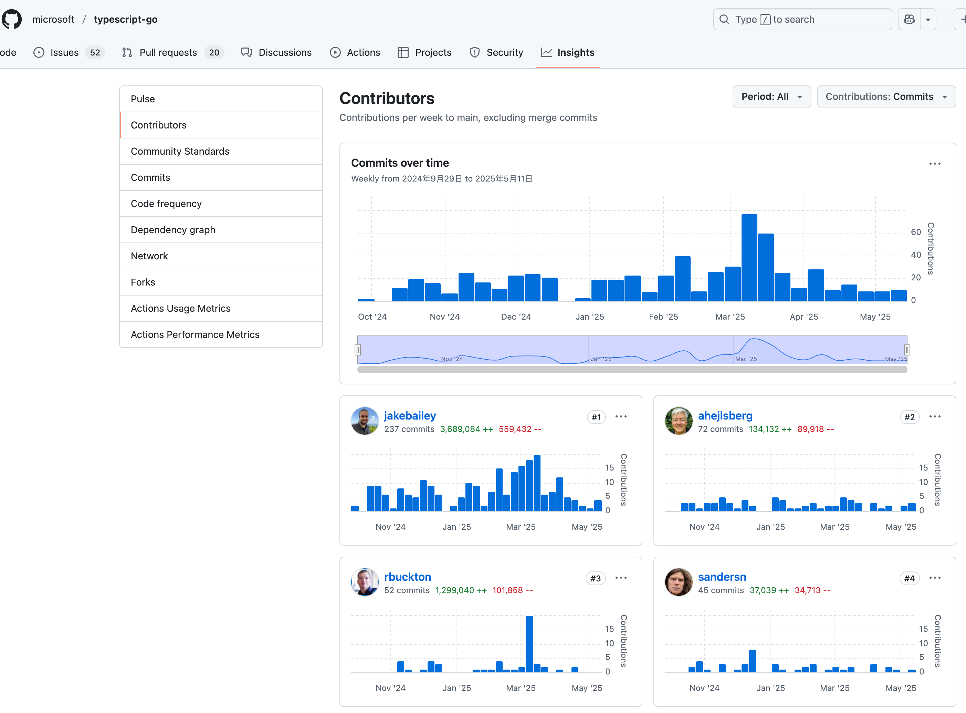Viewport: 966px width, 713px height.
Task: Click the left timeline range handle
Action: [357, 350]
